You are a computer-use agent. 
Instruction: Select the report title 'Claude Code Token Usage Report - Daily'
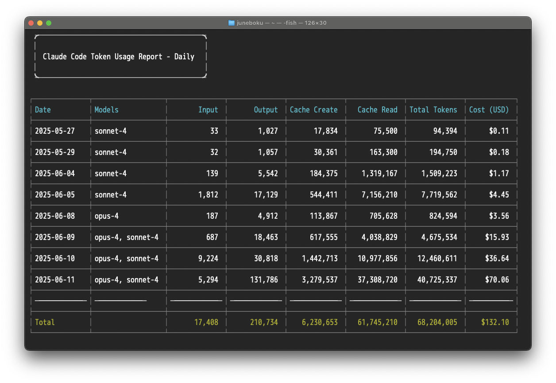pos(119,57)
